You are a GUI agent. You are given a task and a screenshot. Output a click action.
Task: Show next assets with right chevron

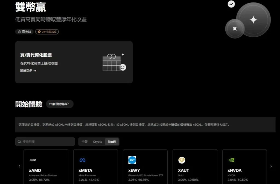[271, 166]
